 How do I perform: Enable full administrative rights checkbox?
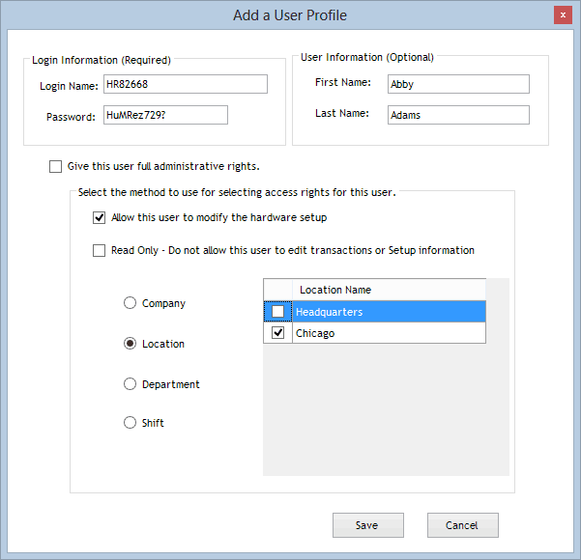[55, 167]
